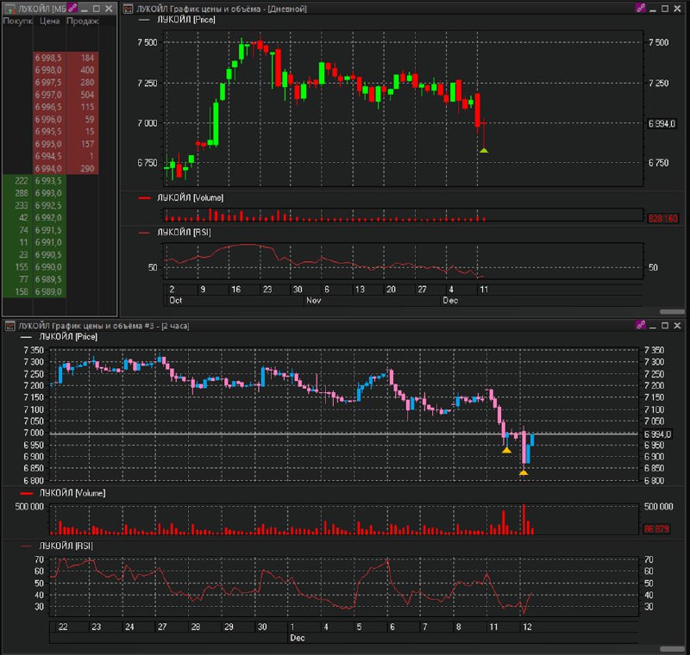The height and width of the screenshot is (655, 690).
Task: Click the 'Цена' column header
Action: click(49, 21)
